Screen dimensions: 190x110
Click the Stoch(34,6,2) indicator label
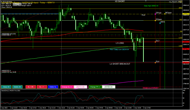(11, 91)
